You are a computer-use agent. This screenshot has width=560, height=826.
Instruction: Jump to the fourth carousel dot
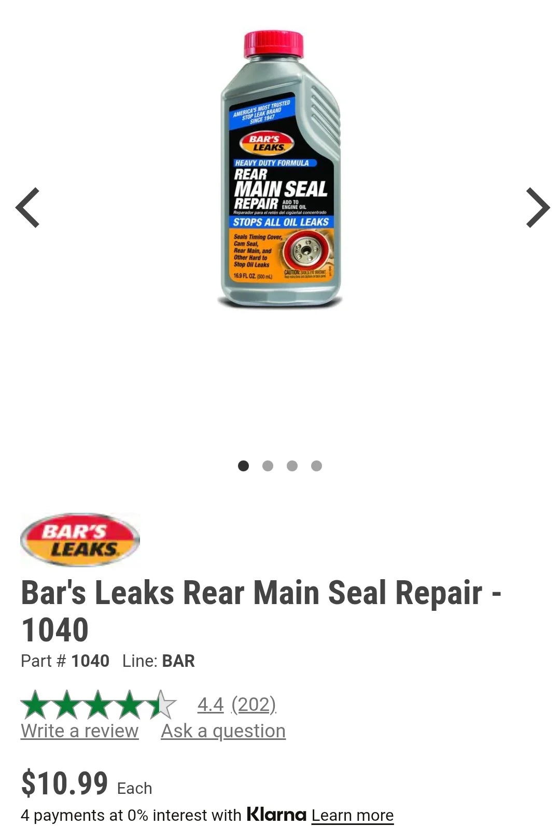click(316, 466)
